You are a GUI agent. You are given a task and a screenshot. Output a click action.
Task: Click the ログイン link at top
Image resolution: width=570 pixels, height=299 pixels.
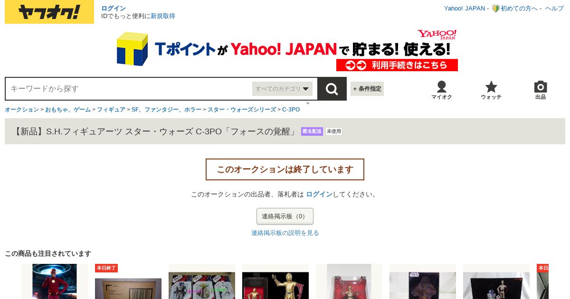point(114,9)
